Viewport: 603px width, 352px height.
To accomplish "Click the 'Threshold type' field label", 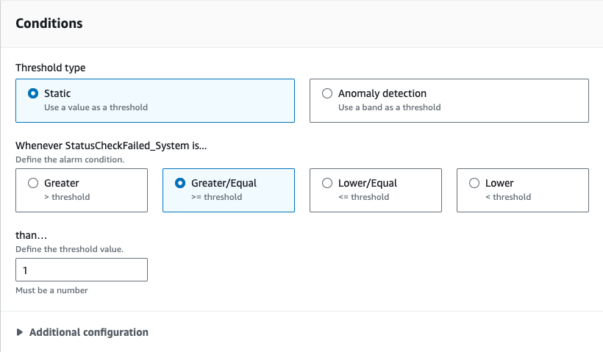I will tap(50, 68).
